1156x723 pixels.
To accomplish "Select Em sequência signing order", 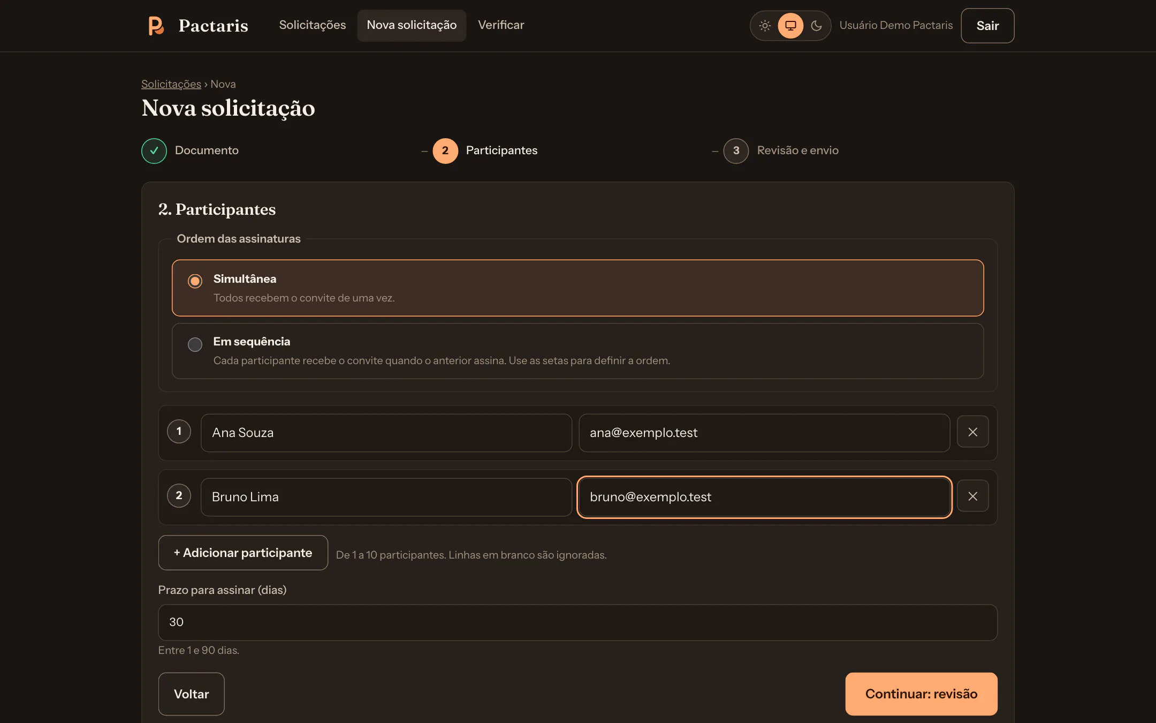I will tap(577, 351).
